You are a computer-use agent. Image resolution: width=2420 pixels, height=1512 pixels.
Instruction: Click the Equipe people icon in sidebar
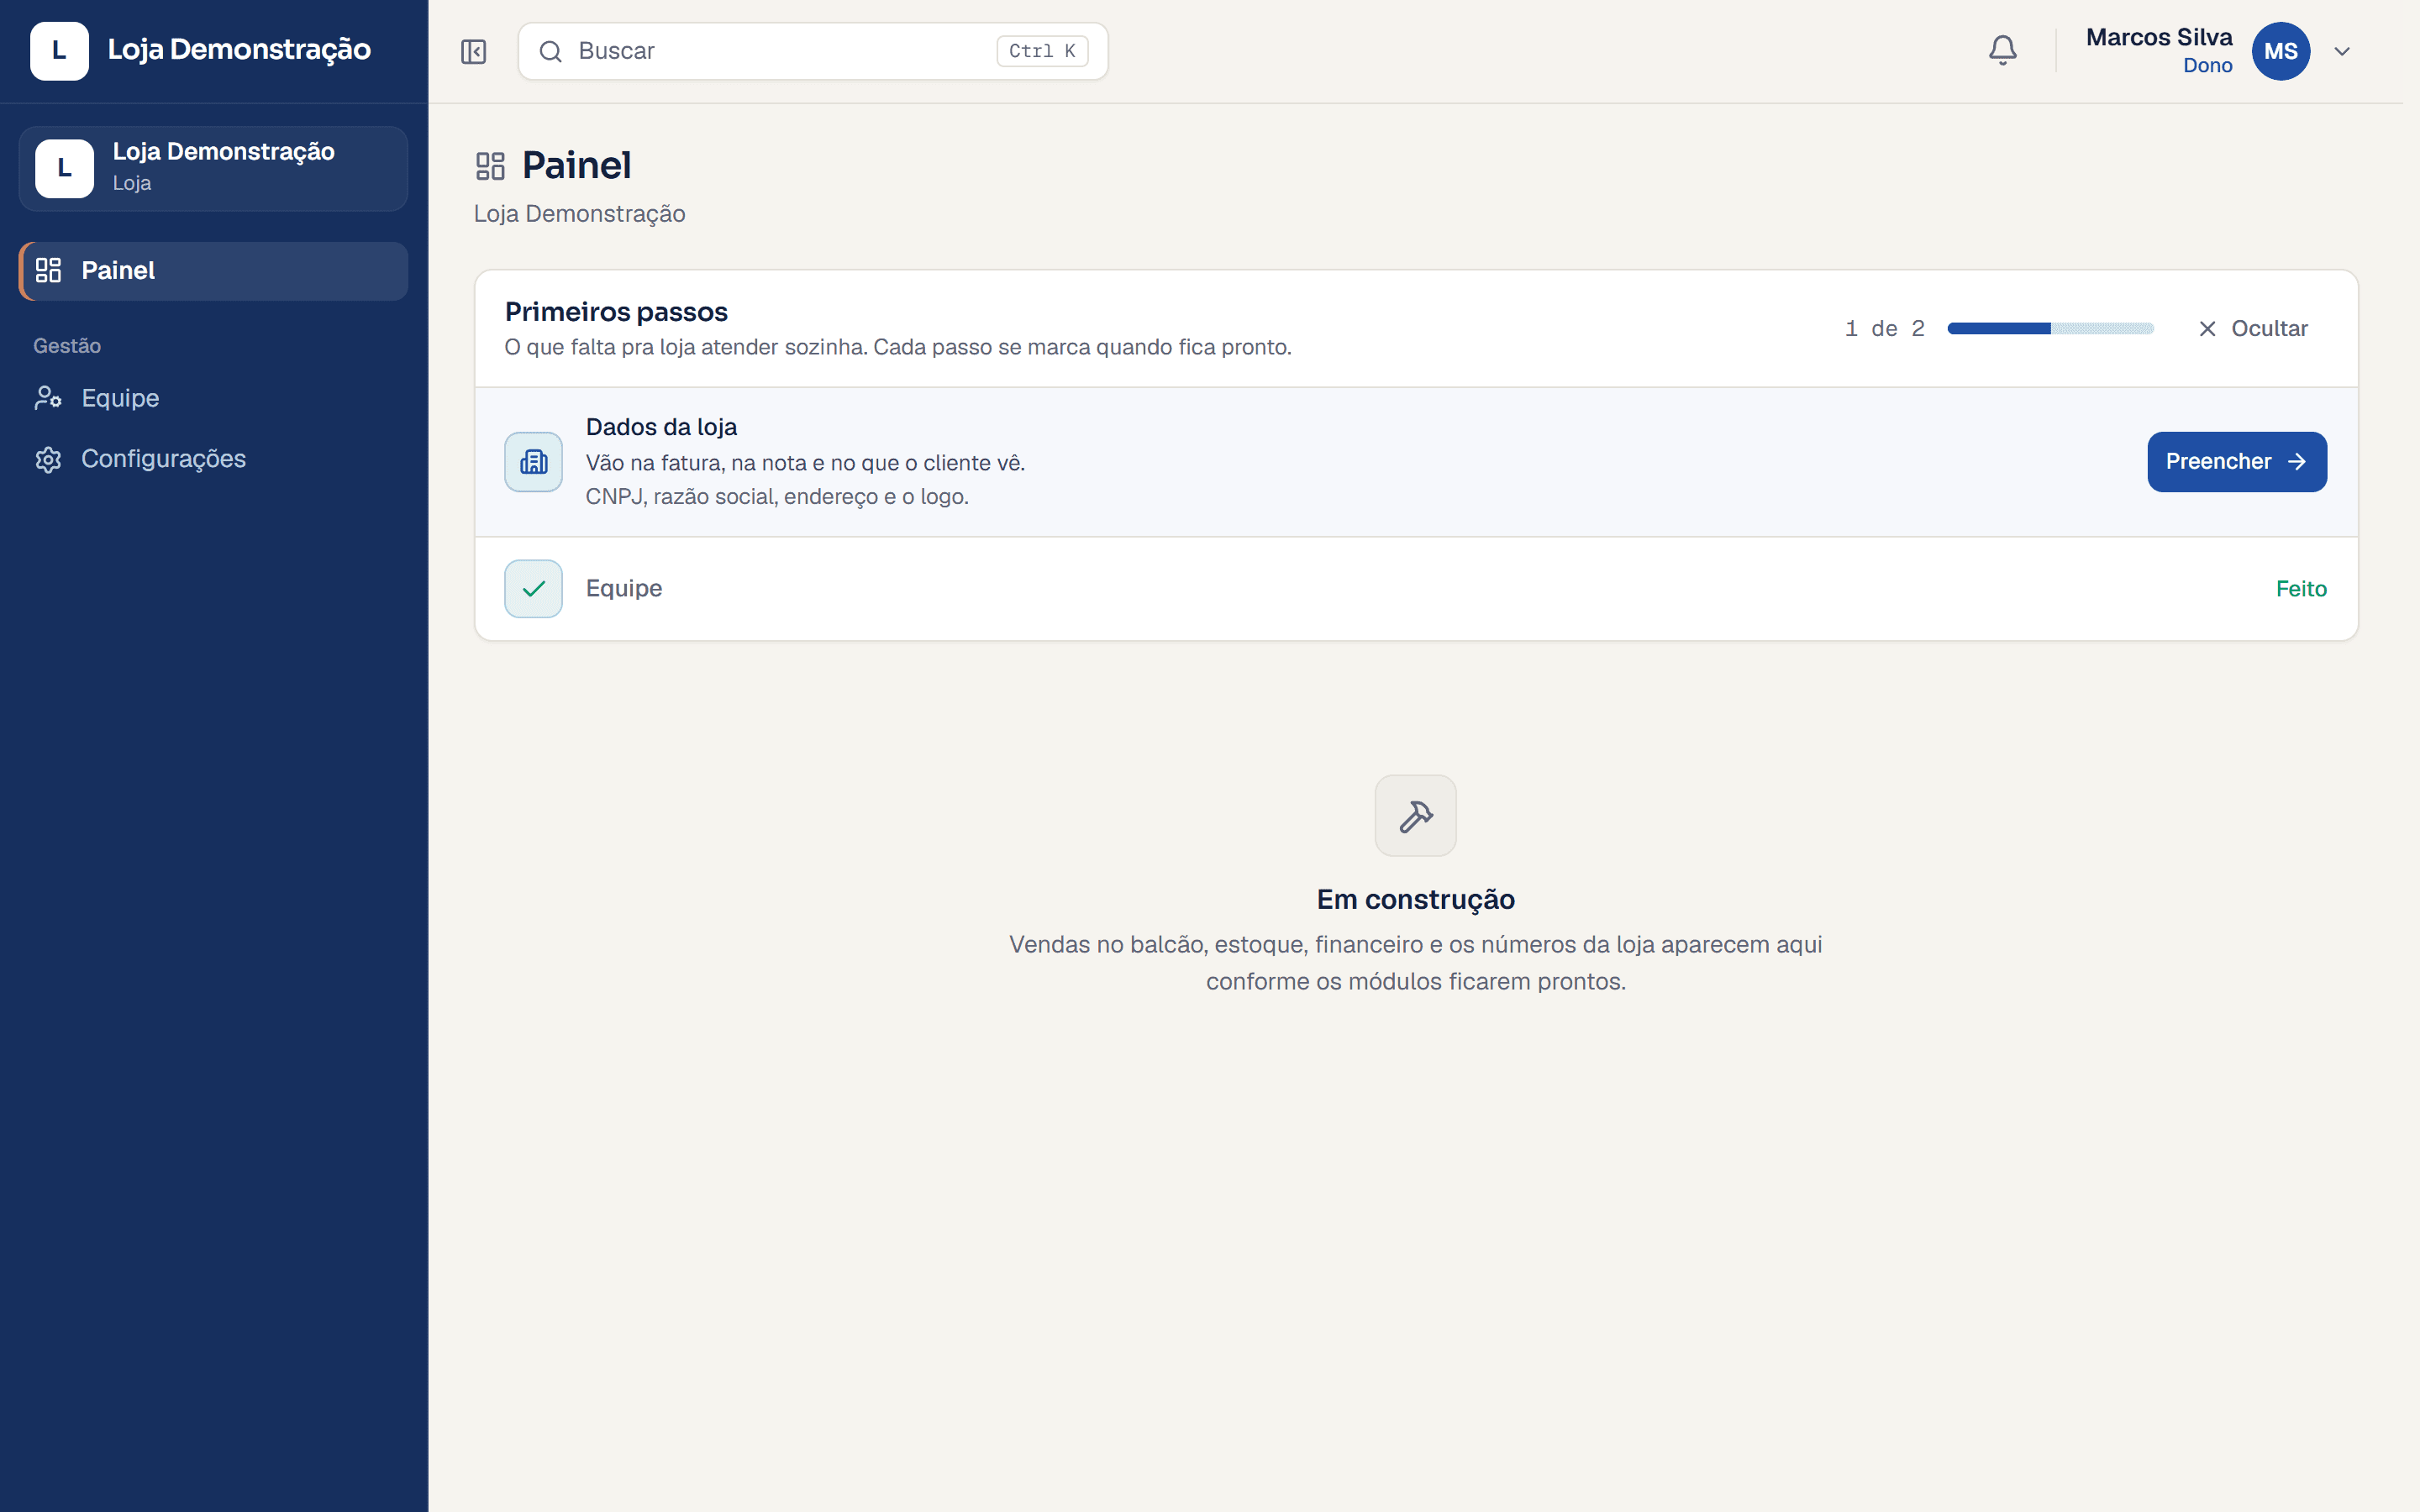click(x=48, y=398)
